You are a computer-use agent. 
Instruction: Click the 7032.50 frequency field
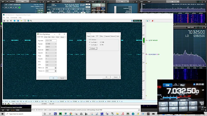(x=137, y=21)
